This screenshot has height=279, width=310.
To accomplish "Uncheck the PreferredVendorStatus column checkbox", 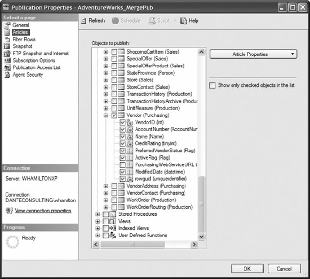I will click(122, 151).
